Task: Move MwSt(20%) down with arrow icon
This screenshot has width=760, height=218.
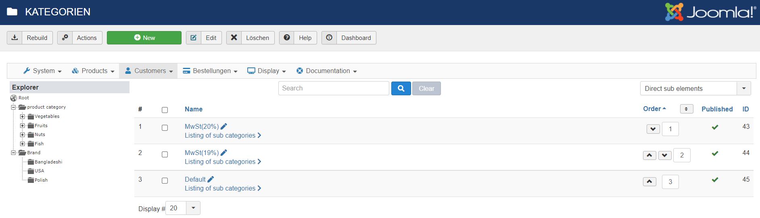Action: pyautogui.click(x=653, y=129)
